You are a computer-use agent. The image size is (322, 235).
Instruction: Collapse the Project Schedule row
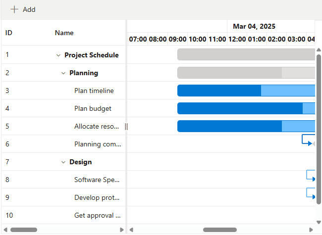[58, 55]
